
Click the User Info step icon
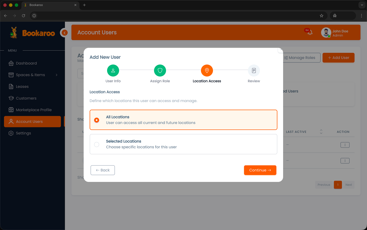(113, 71)
